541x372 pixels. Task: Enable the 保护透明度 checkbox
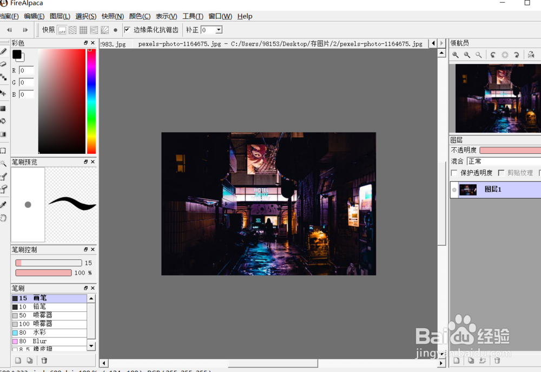coord(454,173)
